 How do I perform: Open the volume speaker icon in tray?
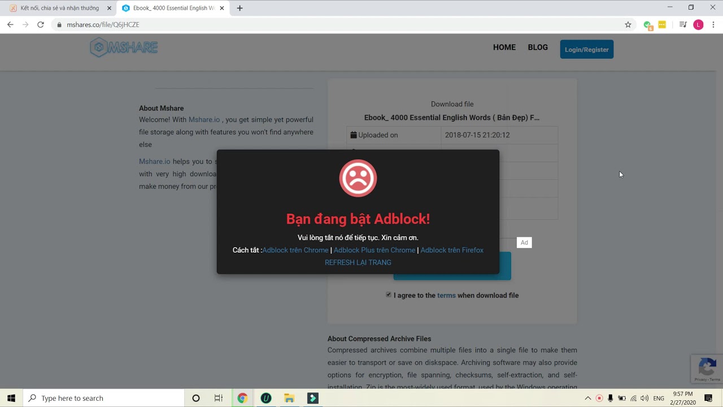644,398
